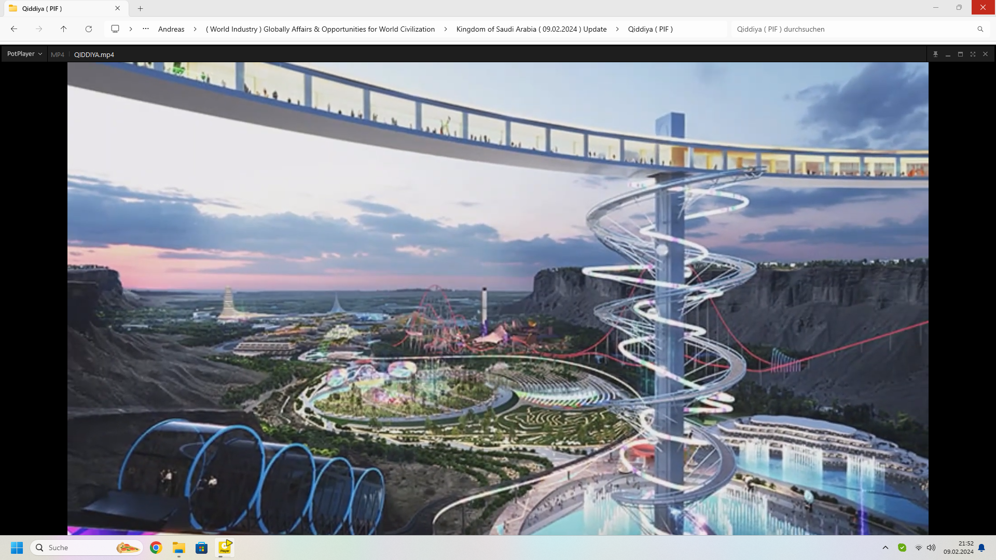
Task: Click the QIDDIYA.mp4 title text
Action: 94,54
